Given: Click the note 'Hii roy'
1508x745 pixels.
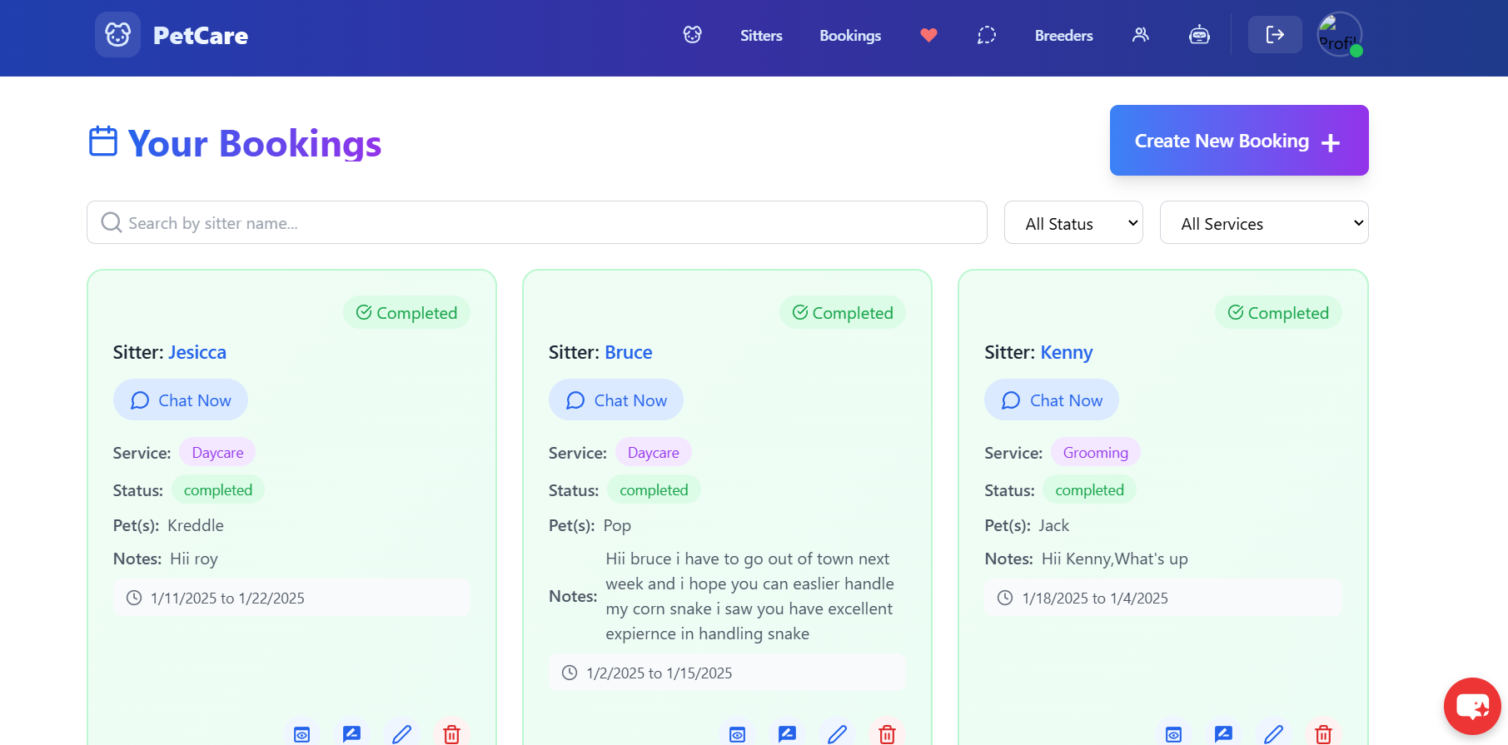Looking at the screenshot, I should click(194, 559).
